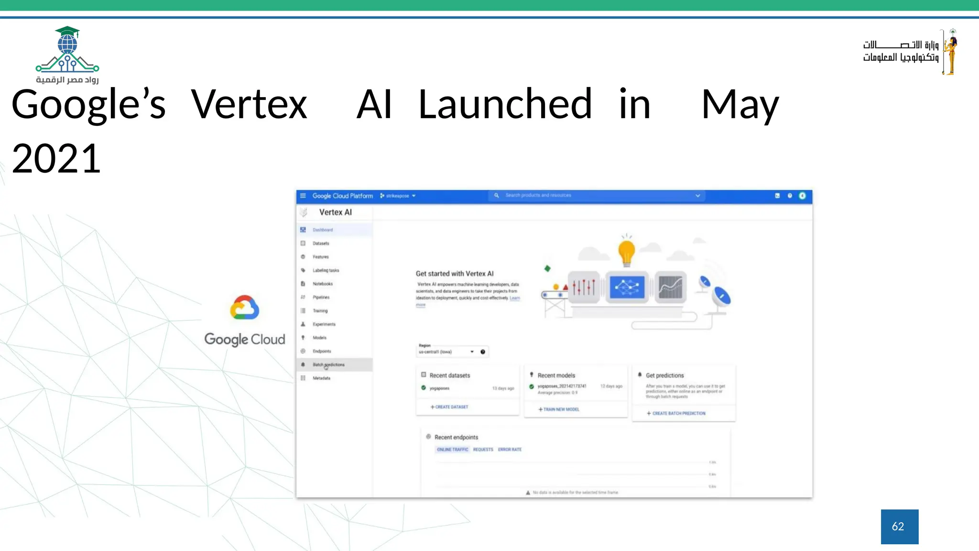Click the Labeling tasks tag icon
979x551 pixels.
[x=303, y=270]
